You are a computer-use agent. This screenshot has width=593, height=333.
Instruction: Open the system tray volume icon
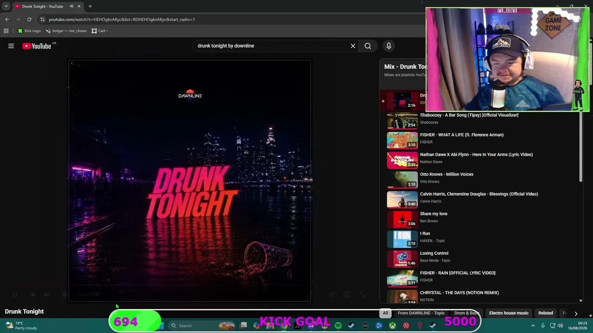coord(560,326)
